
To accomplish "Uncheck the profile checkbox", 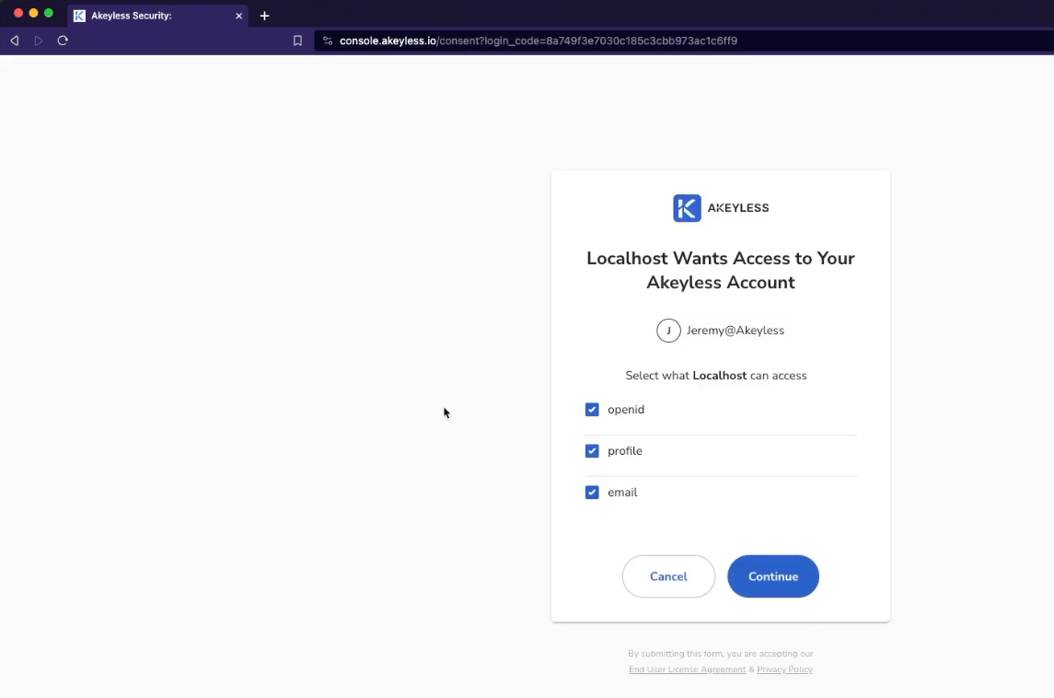I will pyautogui.click(x=592, y=450).
